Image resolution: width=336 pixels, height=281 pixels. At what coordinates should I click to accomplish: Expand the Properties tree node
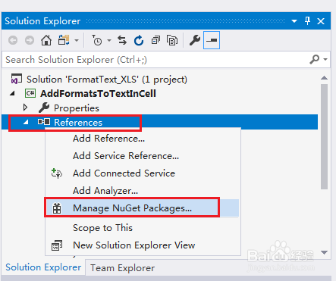[25, 108]
